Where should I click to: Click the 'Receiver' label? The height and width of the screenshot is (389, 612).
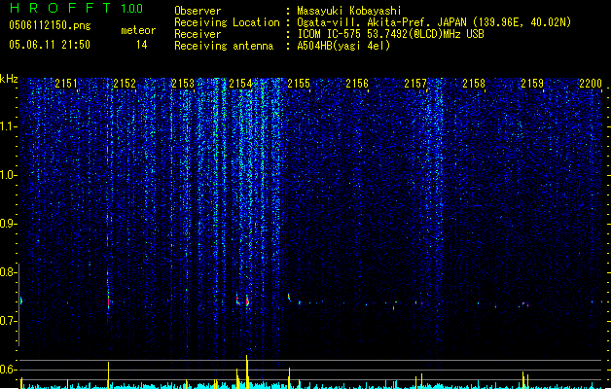(198, 34)
